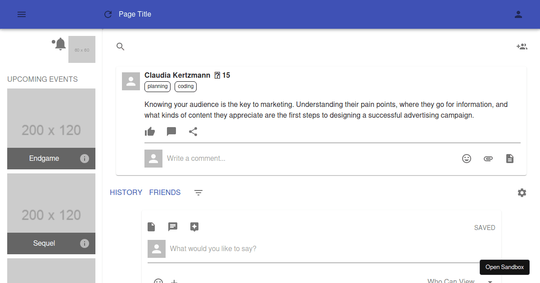Like Claudia Kertzmann's post
Image resolution: width=540 pixels, height=283 pixels.
(150, 132)
